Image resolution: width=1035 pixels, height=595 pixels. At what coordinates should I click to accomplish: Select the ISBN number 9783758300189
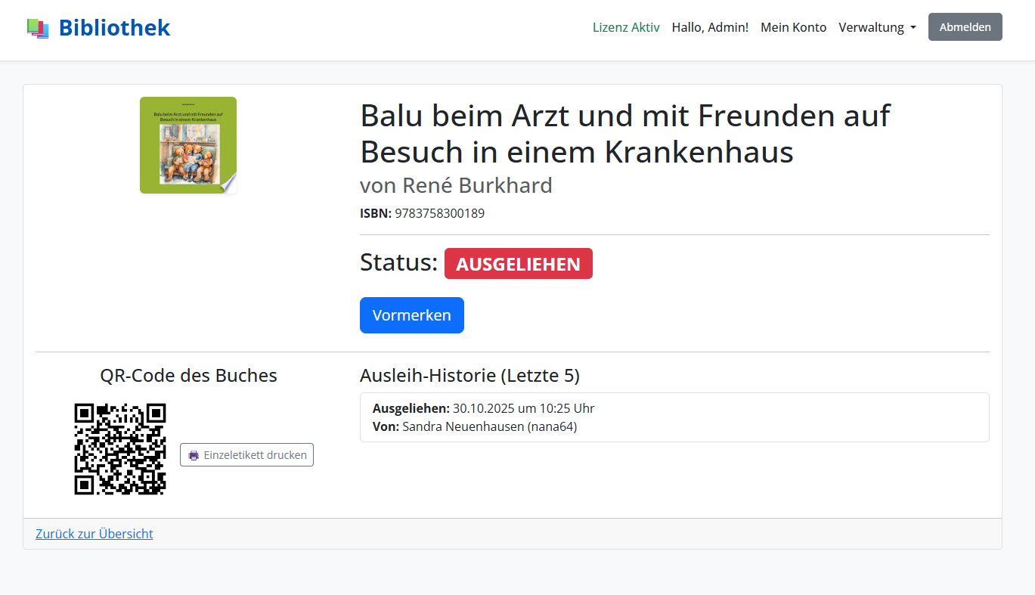pyautogui.click(x=439, y=213)
